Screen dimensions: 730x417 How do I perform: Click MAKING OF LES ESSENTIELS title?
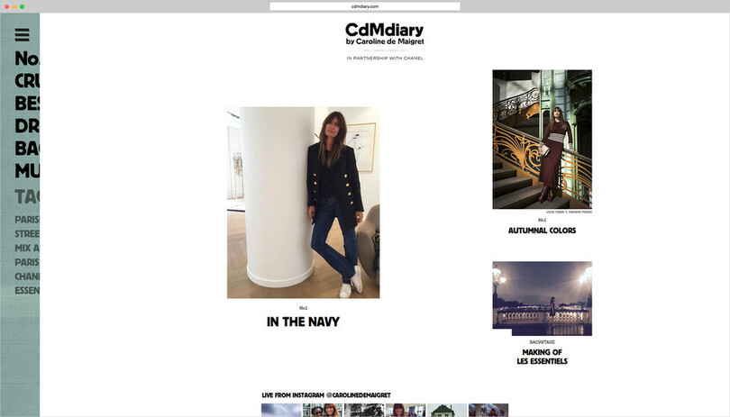click(542, 357)
